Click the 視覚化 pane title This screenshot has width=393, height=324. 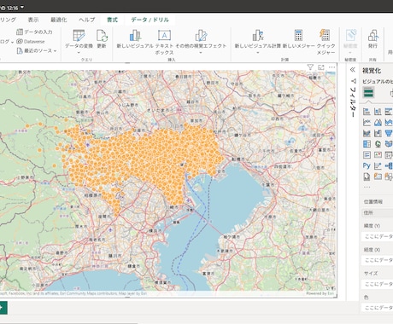pyautogui.click(x=372, y=71)
